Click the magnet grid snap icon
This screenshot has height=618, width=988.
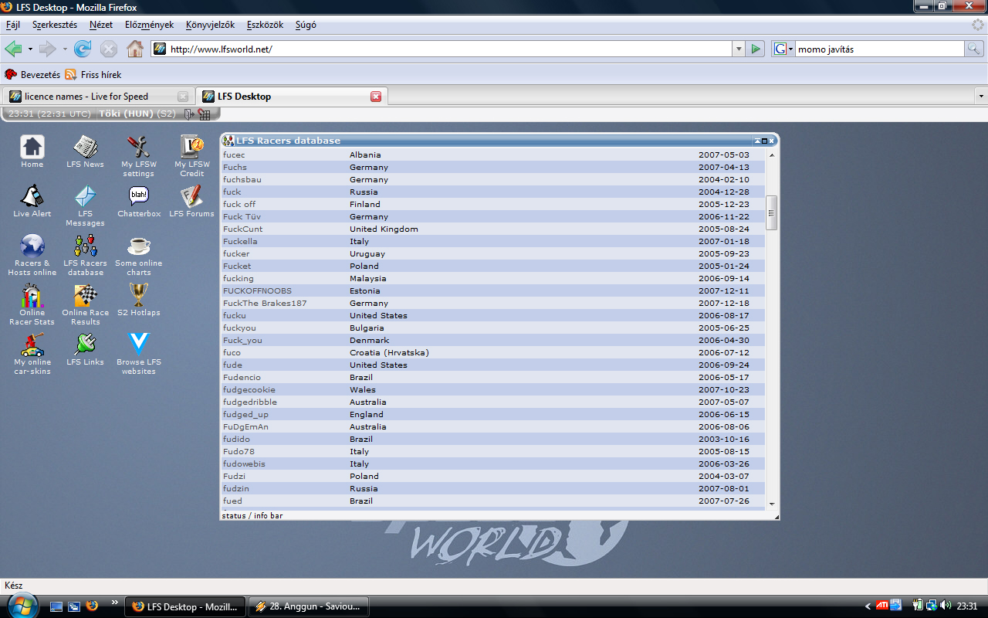click(204, 114)
